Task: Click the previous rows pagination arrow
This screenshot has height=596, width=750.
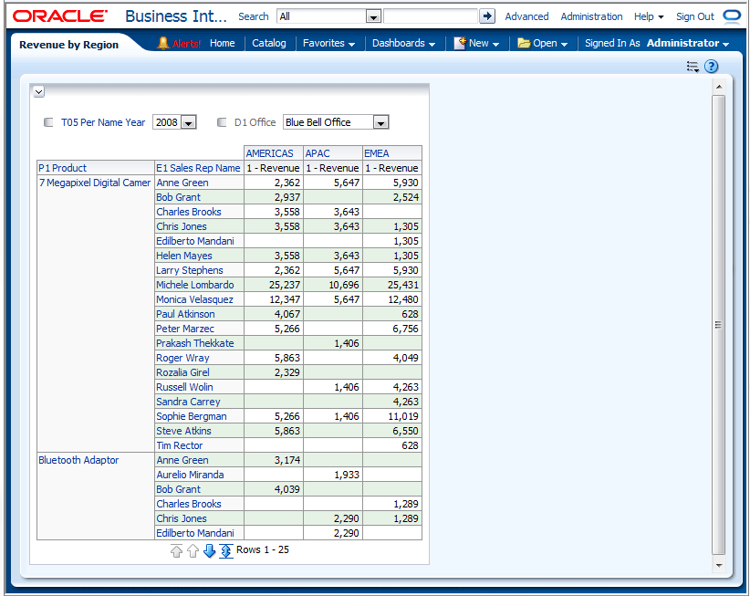Action: point(193,550)
